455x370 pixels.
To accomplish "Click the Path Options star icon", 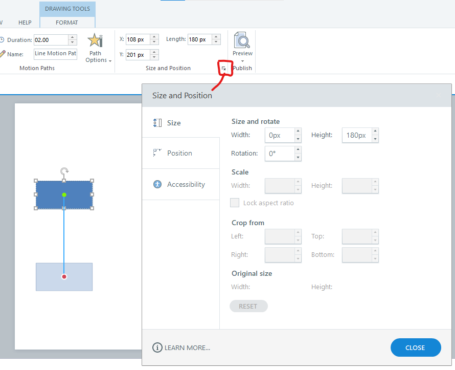I will tap(95, 40).
